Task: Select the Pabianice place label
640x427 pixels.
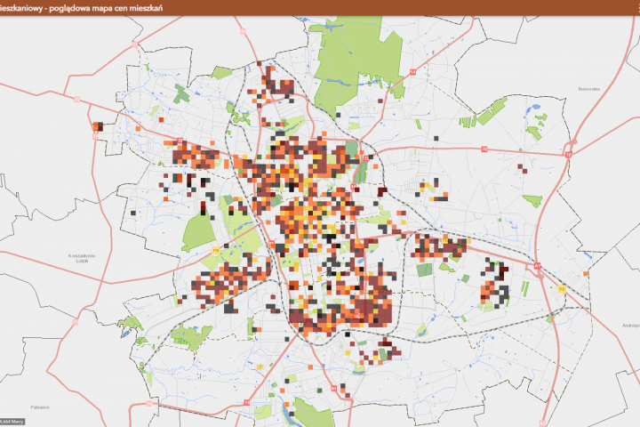Action: pyautogui.click(x=40, y=407)
